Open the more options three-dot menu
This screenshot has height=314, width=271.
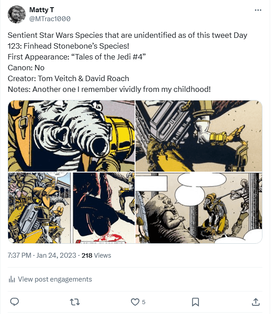coord(257,10)
